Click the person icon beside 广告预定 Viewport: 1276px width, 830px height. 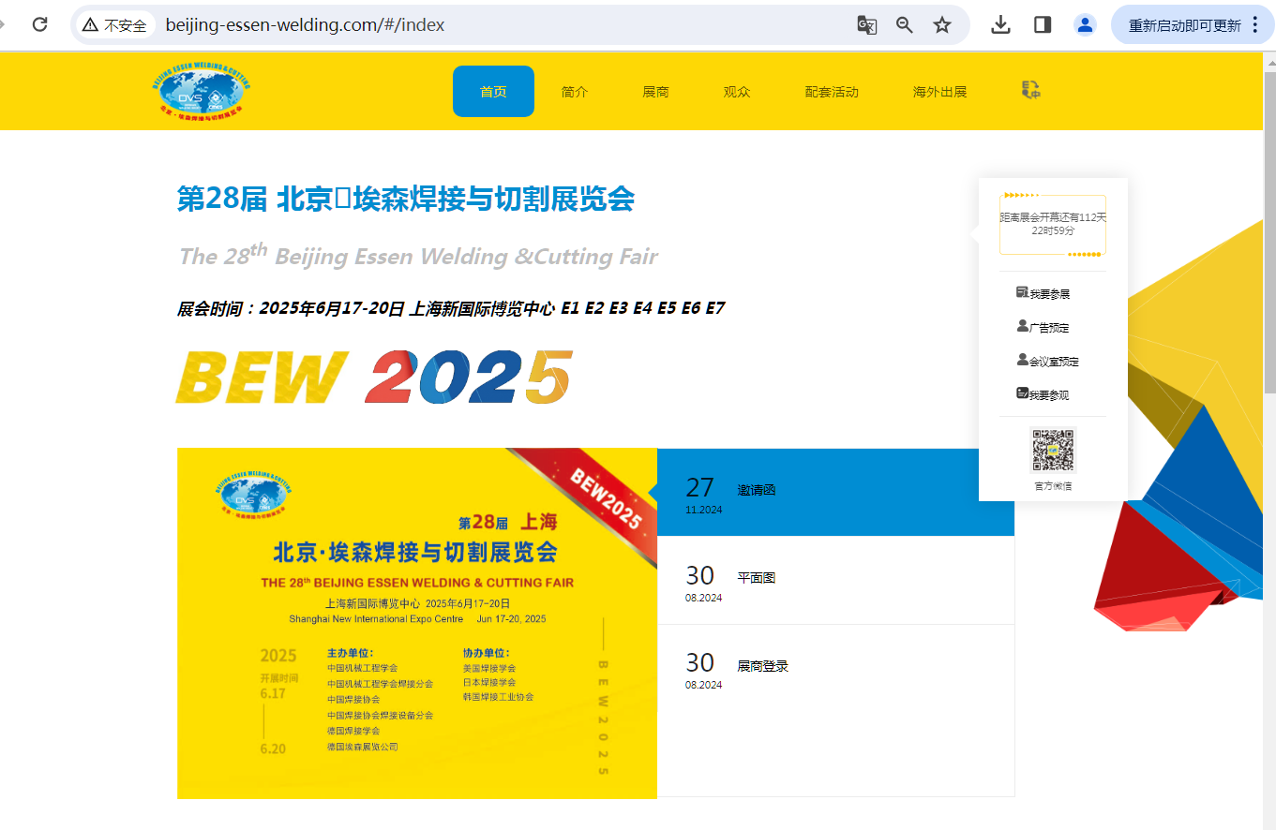pyautogui.click(x=1022, y=326)
